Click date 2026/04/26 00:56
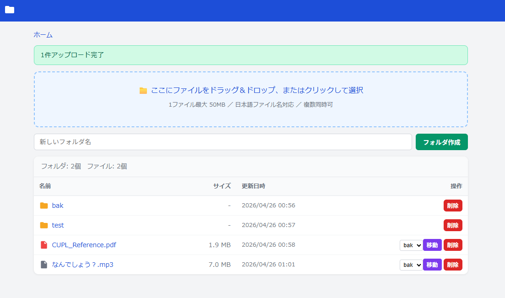This screenshot has height=298, width=505. pos(268,205)
